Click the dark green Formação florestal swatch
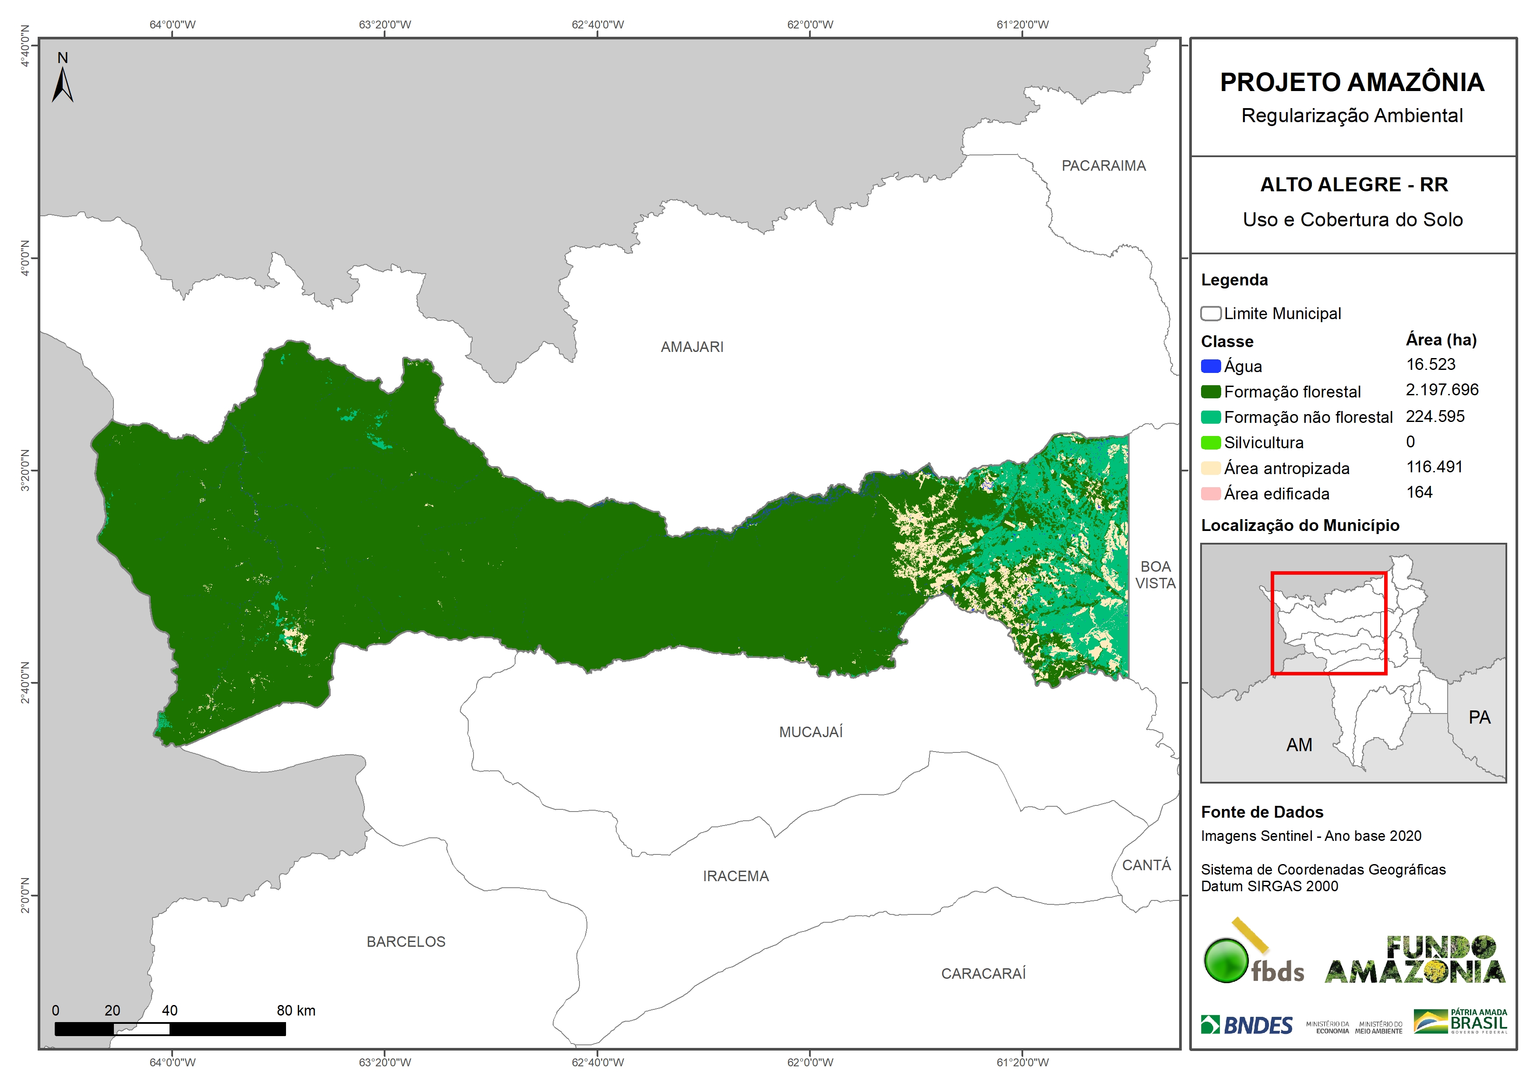 pos(1210,391)
